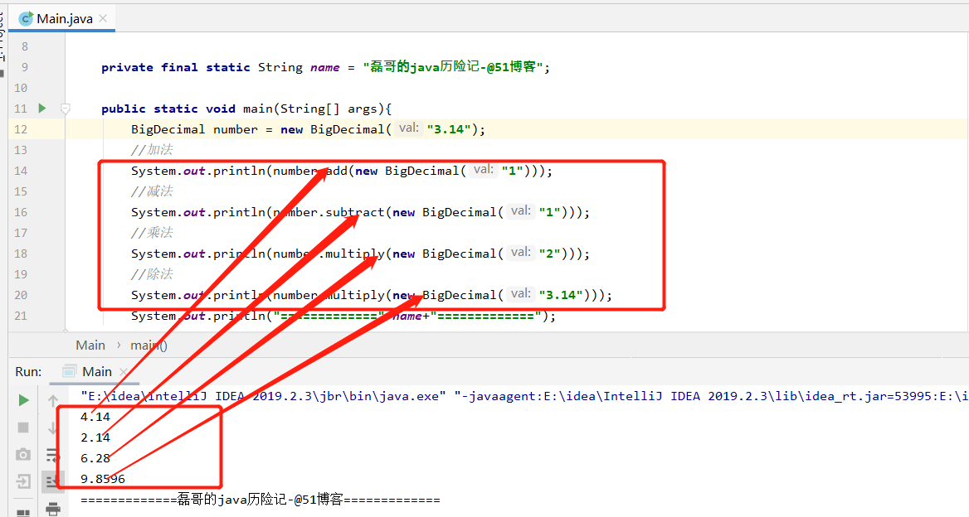The width and height of the screenshot is (969, 517).
Task: Click the camera dump threads icon
Action: 23,455
